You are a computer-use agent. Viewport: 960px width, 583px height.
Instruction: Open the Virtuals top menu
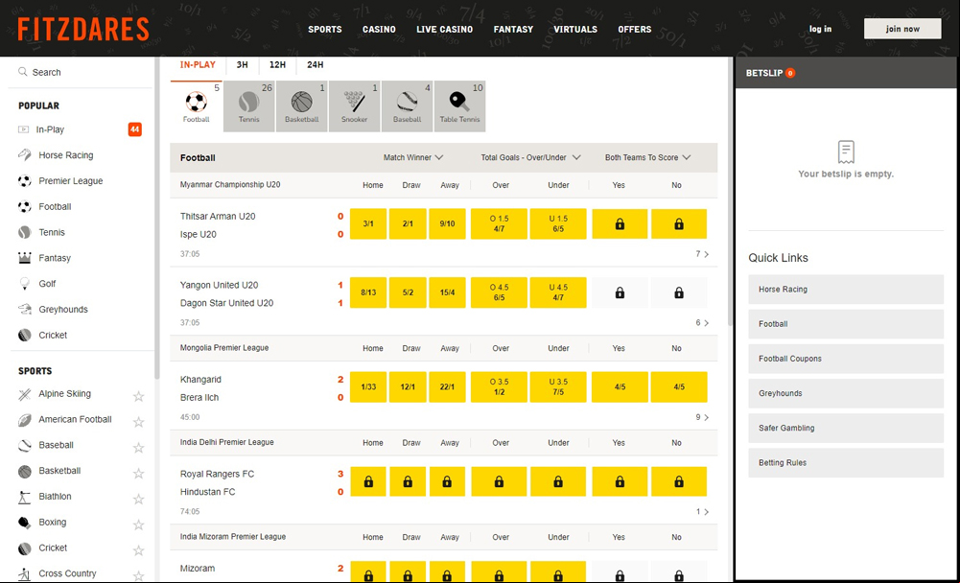[575, 29]
